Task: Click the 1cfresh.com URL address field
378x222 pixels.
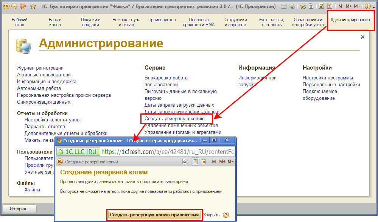Action: pyautogui.click(x=168, y=152)
